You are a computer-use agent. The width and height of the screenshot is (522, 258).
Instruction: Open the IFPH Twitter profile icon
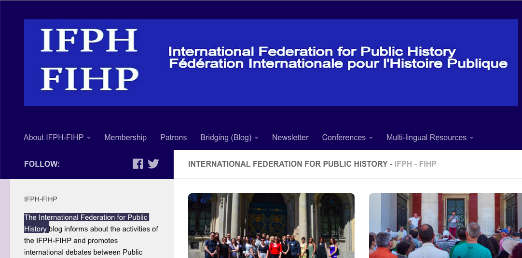(153, 164)
